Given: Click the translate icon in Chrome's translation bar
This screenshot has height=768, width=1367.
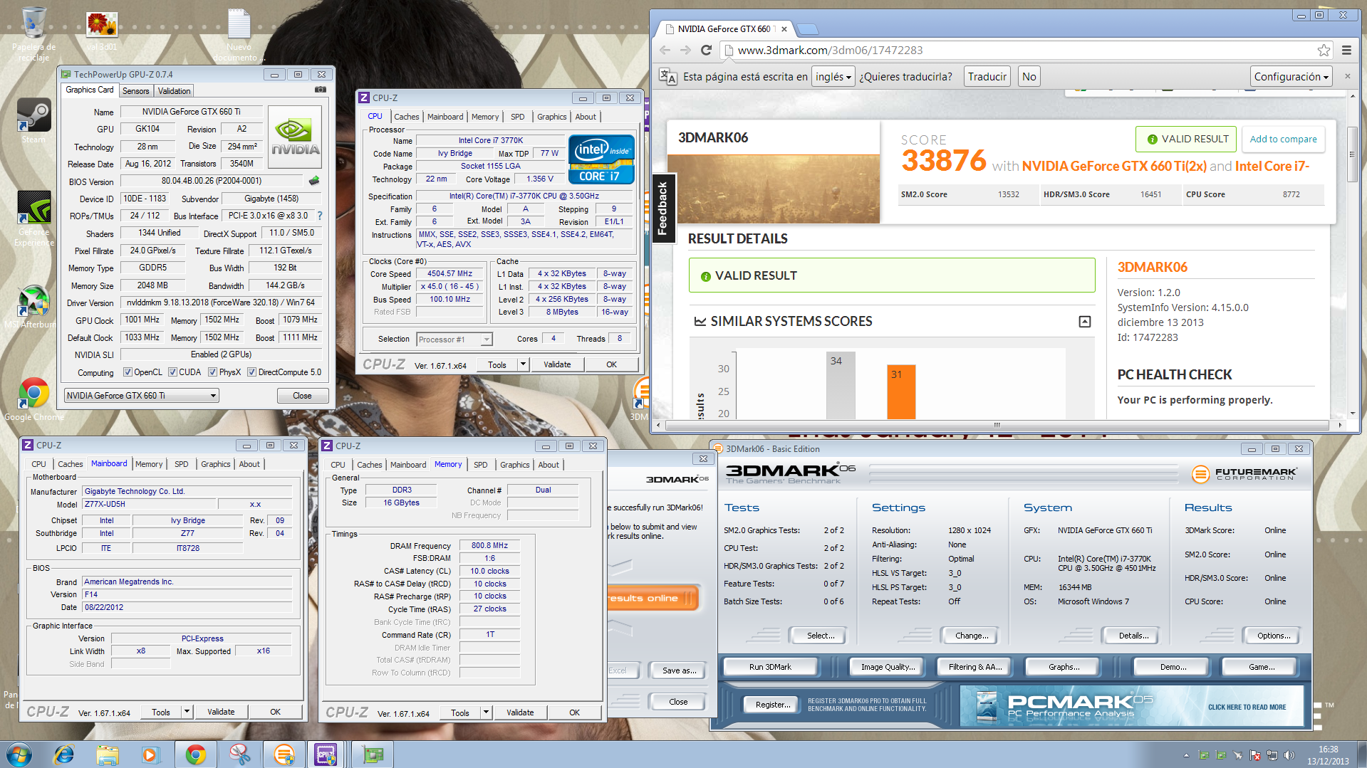Looking at the screenshot, I should click(667, 77).
